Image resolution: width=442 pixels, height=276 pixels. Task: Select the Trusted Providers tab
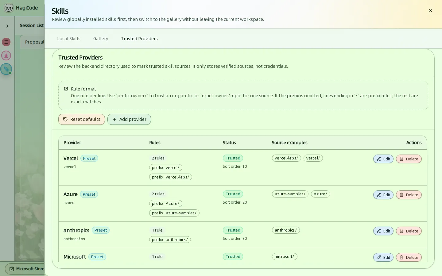click(139, 39)
